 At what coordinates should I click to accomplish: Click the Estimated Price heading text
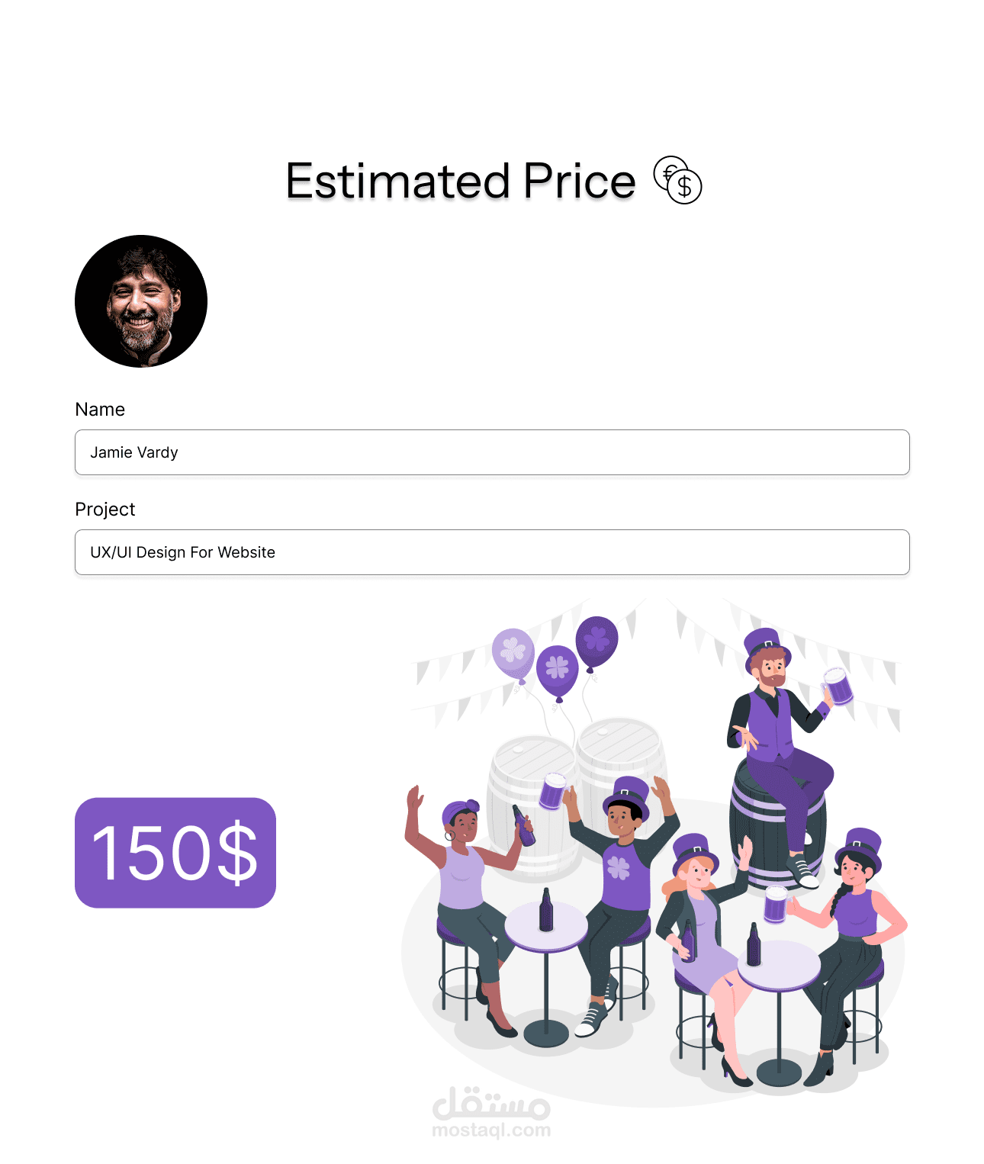click(x=460, y=182)
